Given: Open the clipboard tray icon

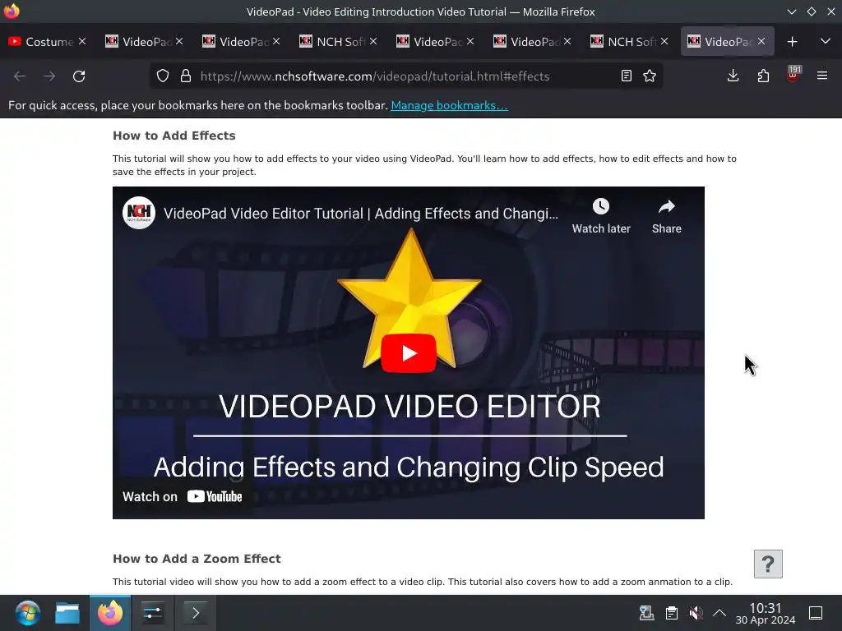Looking at the screenshot, I should click(x=671, y=613).
